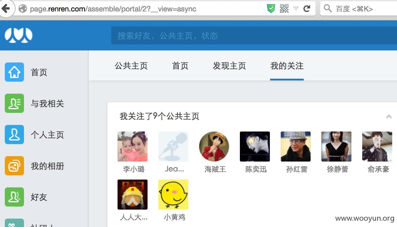Open the address bar history dropdown arrow
This screenshot has width=397, height=227.
pyautogui.click(x=296, y=9)
